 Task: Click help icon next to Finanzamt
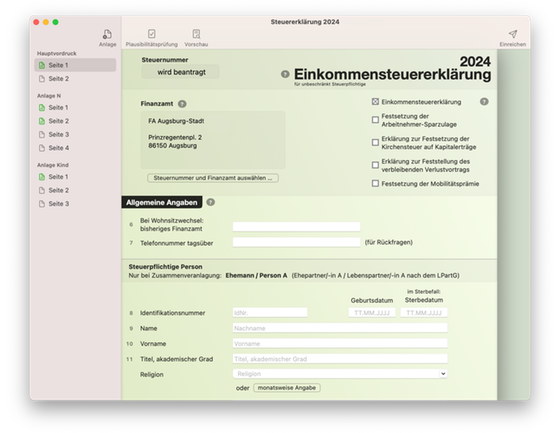[182, 105]
